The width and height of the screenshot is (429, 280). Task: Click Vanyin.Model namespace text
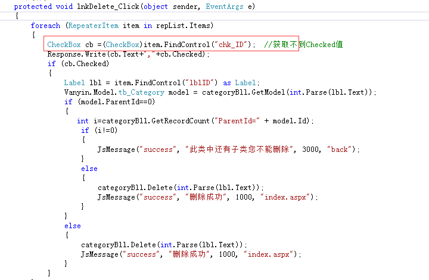tap(91, 92)
